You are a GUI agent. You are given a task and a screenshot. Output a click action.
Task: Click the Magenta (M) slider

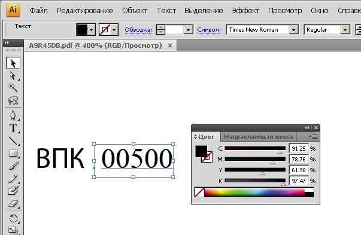click(x=255, y=159)
